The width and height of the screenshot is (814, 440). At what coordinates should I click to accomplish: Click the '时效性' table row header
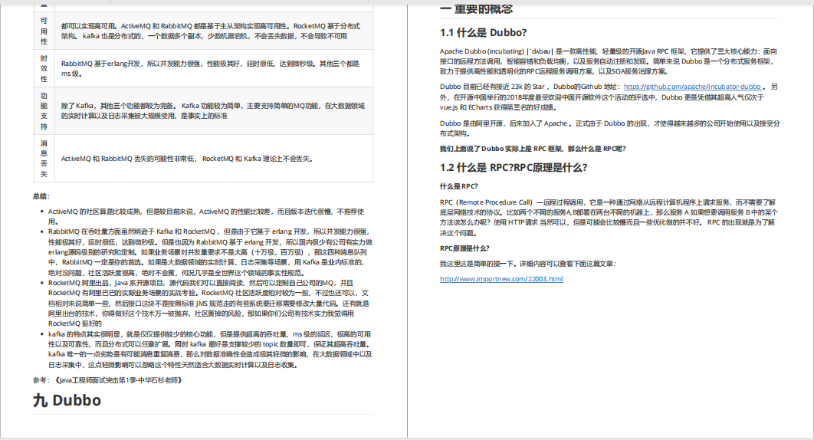(44, 68)
